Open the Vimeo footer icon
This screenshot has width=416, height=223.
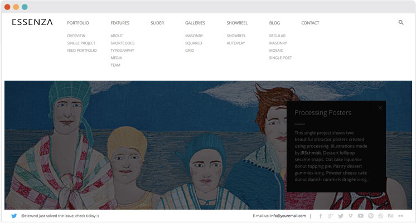click(350, 216)
